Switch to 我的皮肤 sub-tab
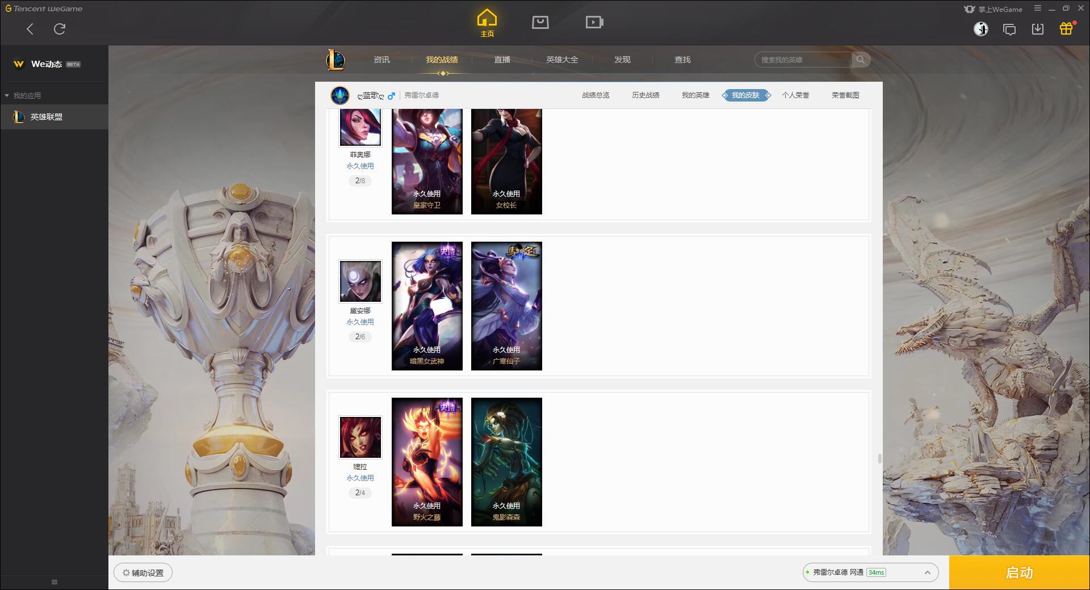Viewport: 1090px width, 590px height. (x=746, y=95)
